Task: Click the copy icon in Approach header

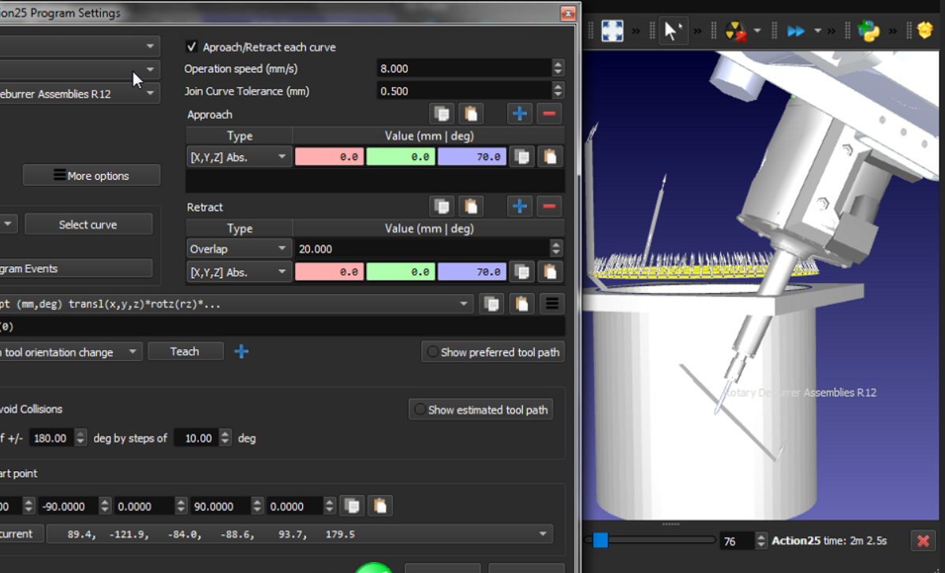Action: point(442,114)
